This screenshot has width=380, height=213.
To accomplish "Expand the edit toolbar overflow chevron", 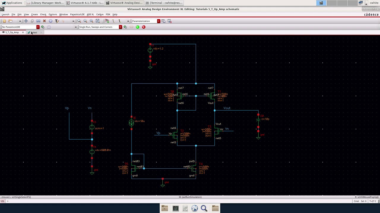I will click(x=73, y=21).
